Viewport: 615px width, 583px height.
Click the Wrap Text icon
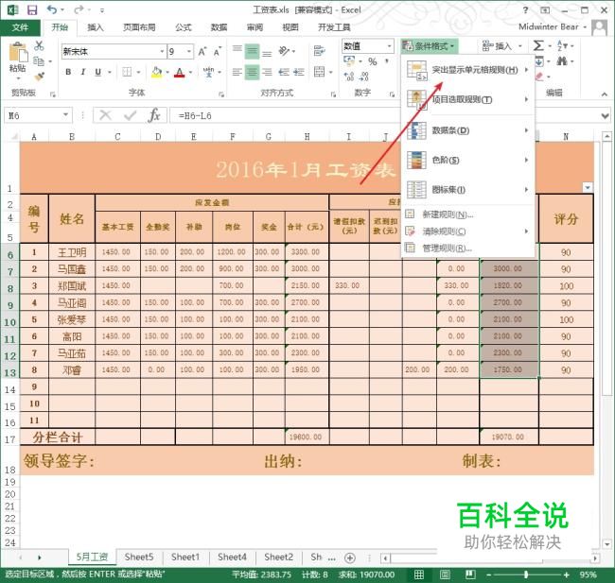point(319,51)
